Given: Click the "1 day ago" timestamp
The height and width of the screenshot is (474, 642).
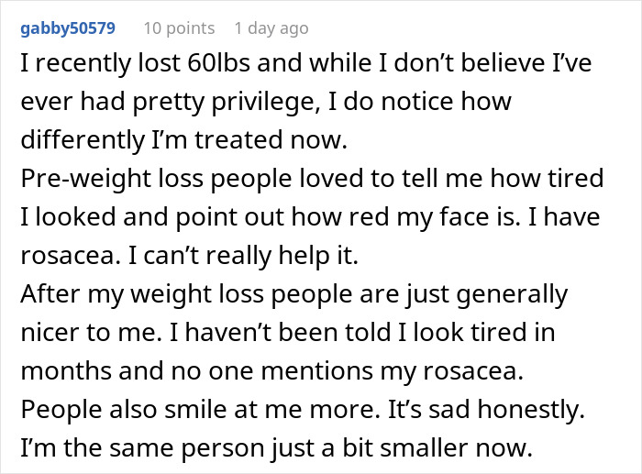Looking at the screenshot, I should point(271,28).
